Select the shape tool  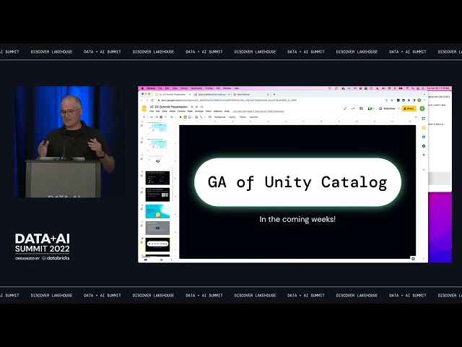[x=196, y=117]
